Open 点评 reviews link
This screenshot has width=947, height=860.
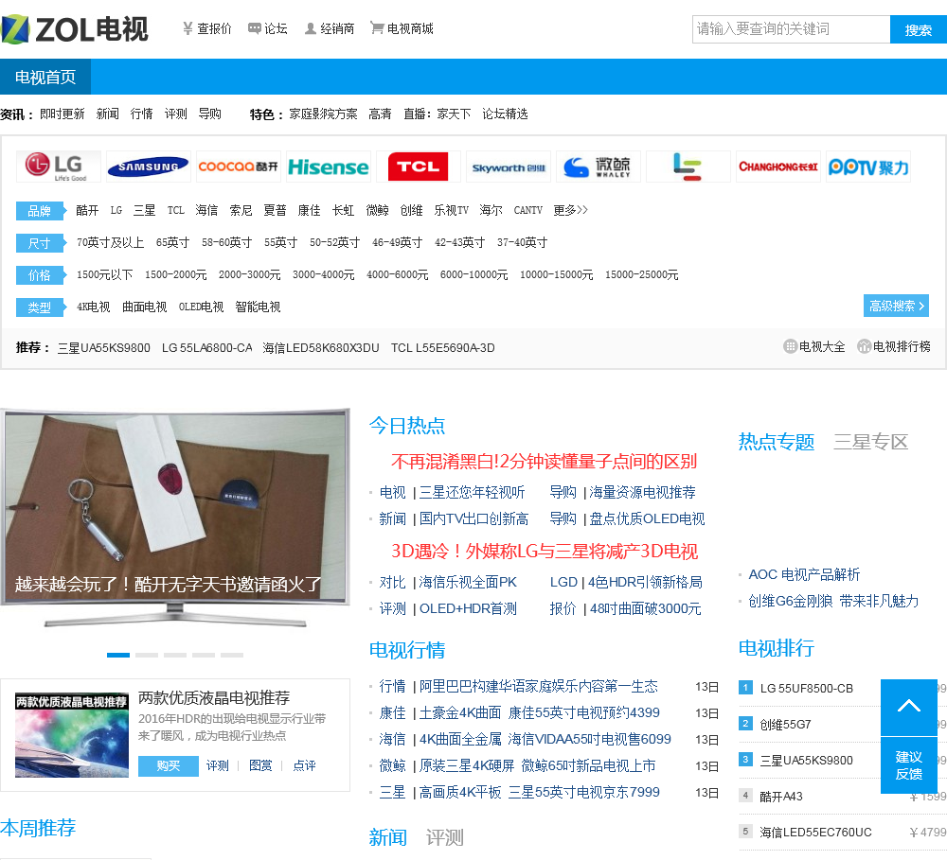(304, 765)
